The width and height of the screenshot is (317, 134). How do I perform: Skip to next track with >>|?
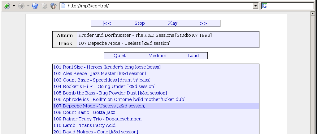(204, 23)
